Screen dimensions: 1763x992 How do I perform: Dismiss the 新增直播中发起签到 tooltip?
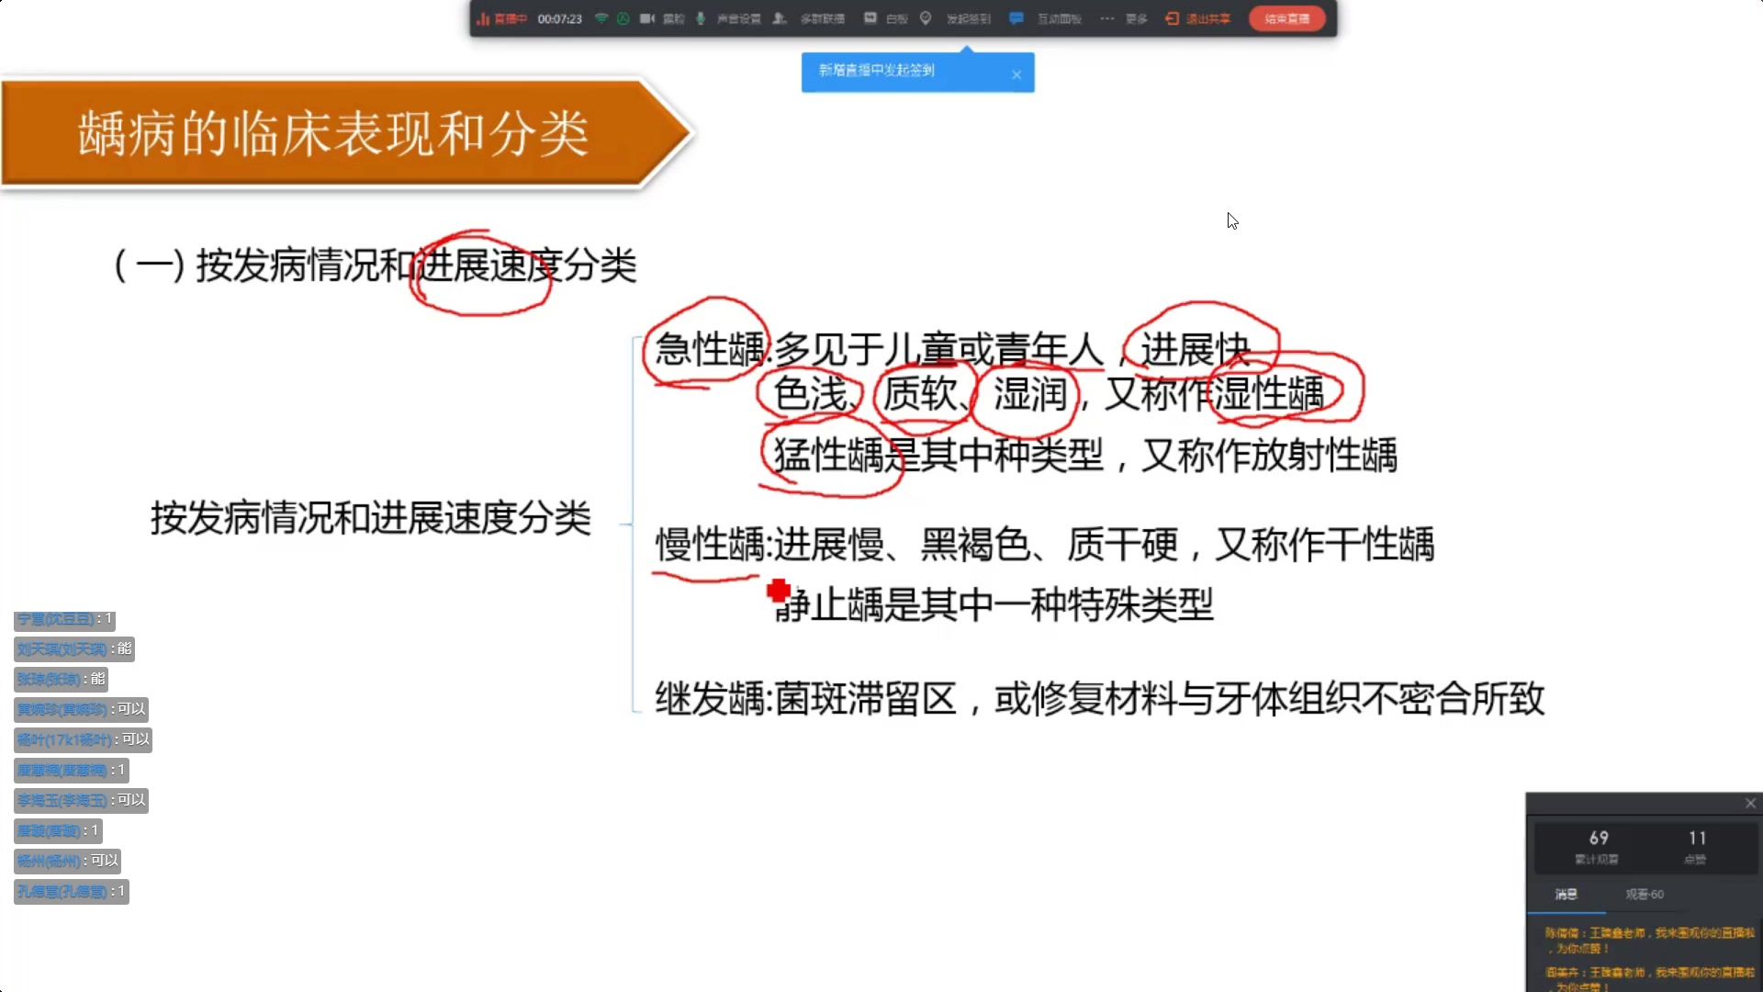click(x=1016, y=75)
